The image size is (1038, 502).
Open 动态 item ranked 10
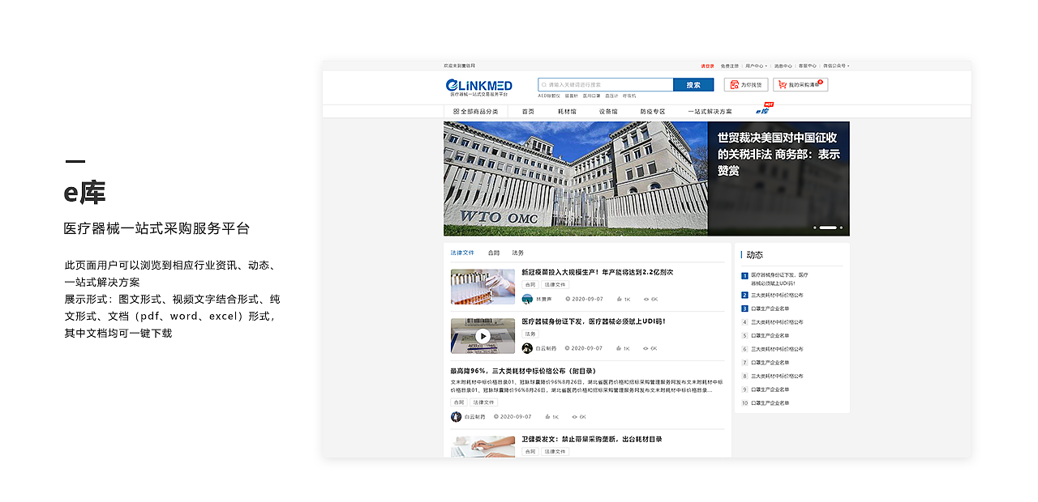coord(770,403)
